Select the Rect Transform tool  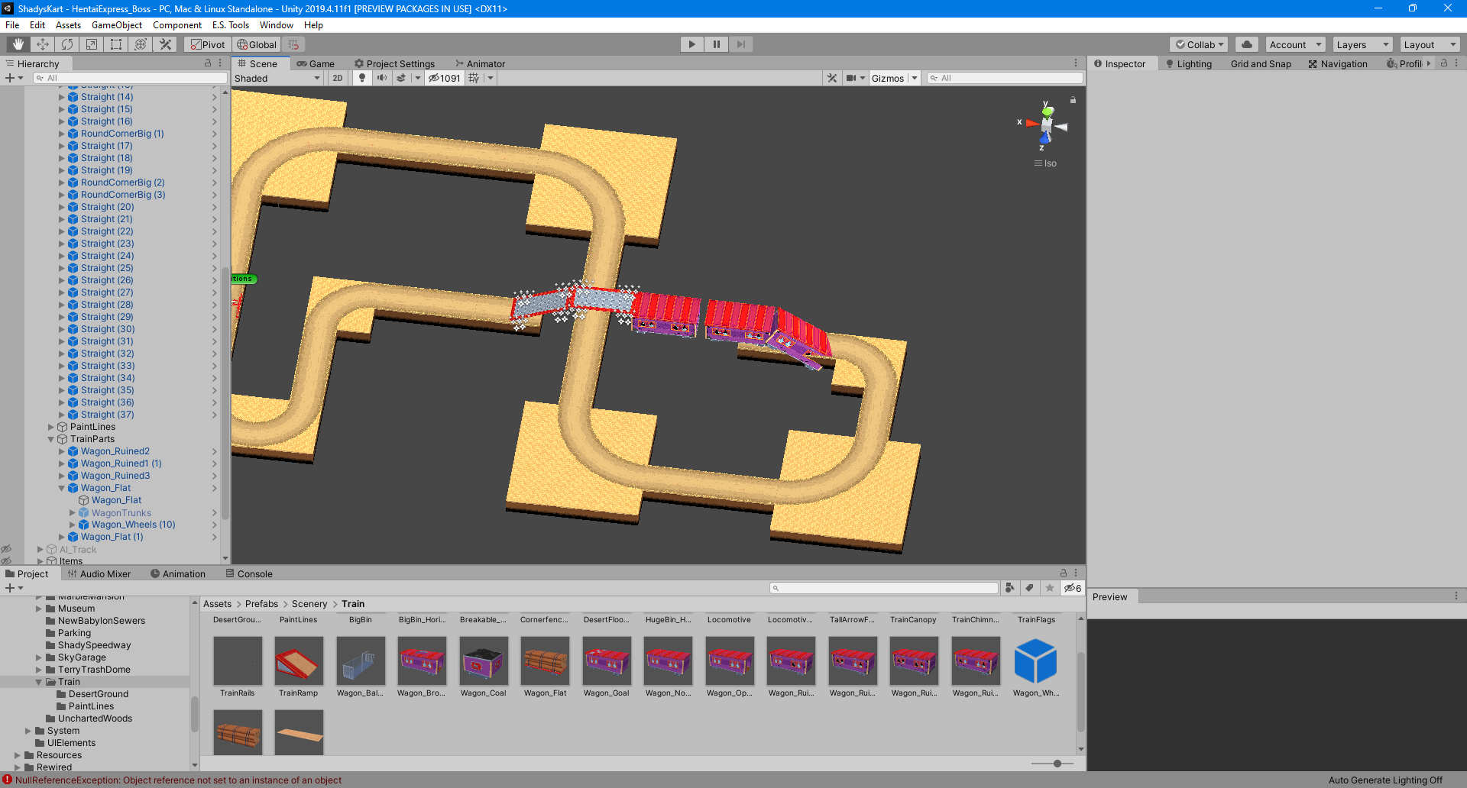(116, 44)
